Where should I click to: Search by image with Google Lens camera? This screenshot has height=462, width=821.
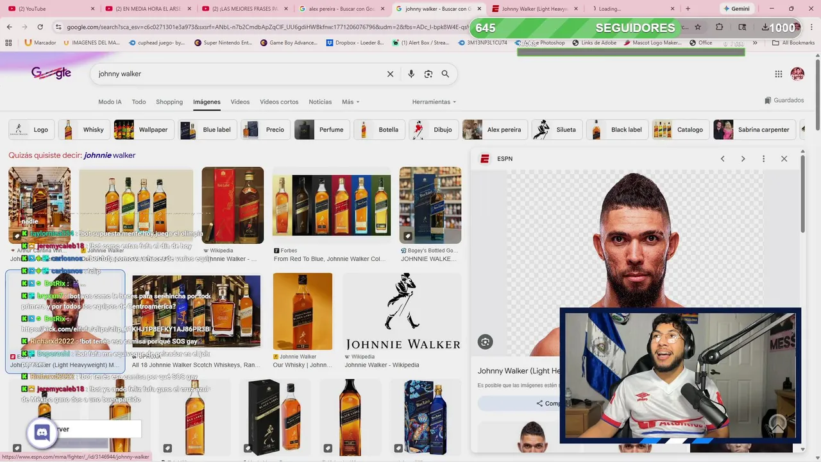[428, 74]
